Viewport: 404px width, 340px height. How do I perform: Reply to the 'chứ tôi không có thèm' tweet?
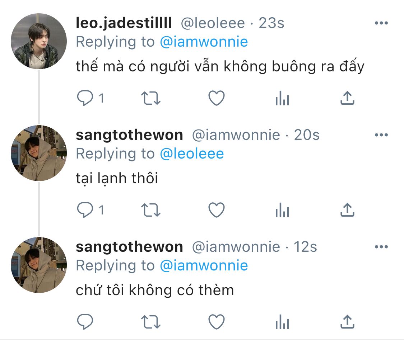pyautogui.click(x=85, y=322)
